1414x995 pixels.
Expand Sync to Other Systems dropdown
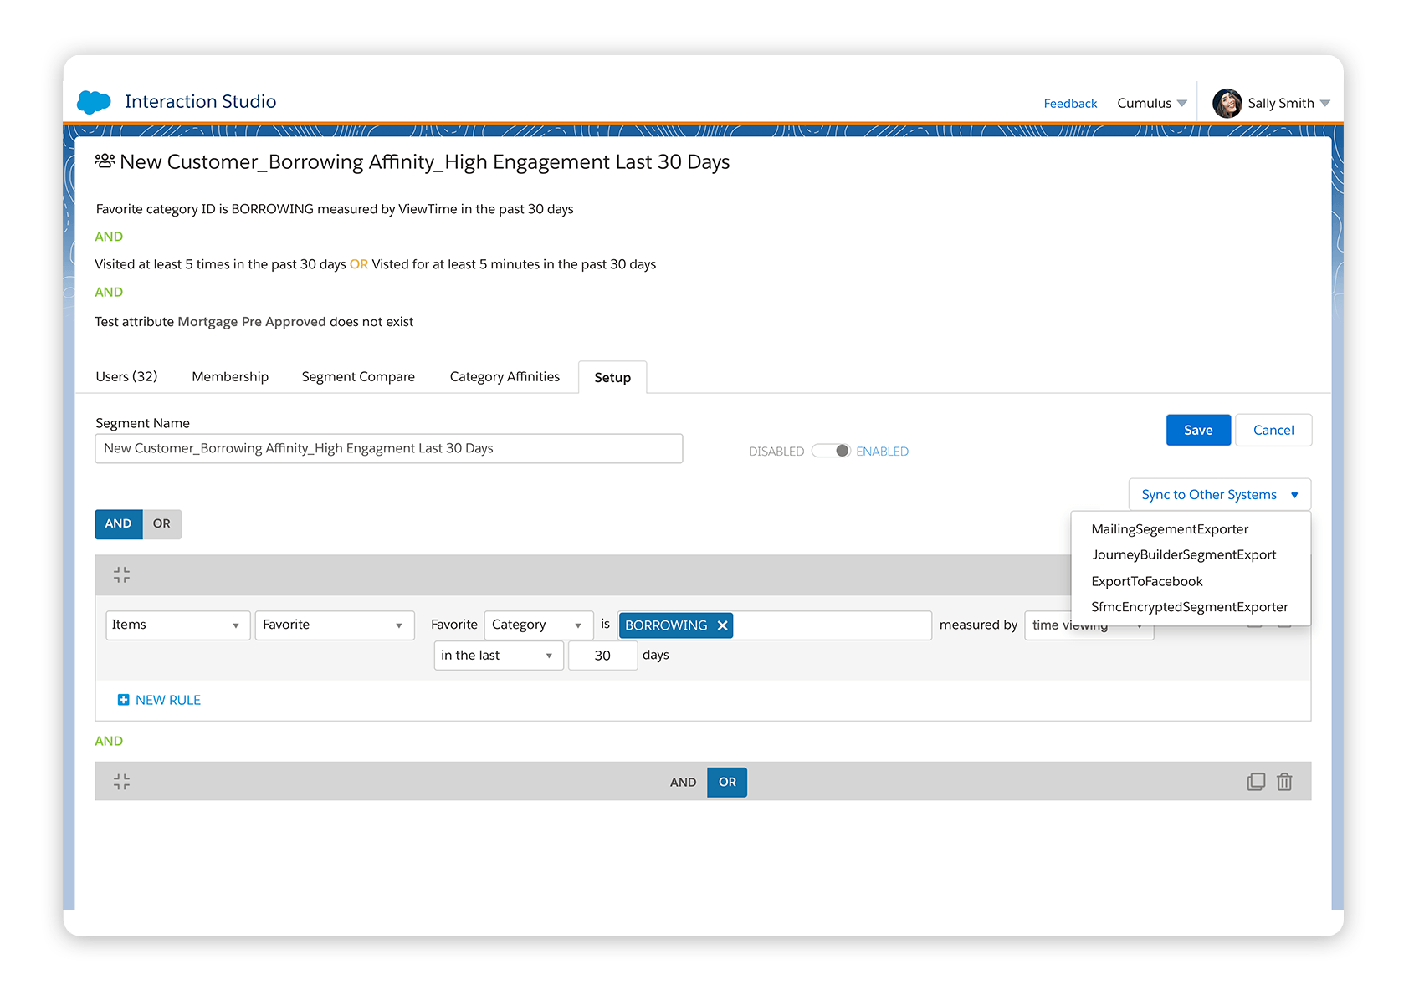[1220, 495]
